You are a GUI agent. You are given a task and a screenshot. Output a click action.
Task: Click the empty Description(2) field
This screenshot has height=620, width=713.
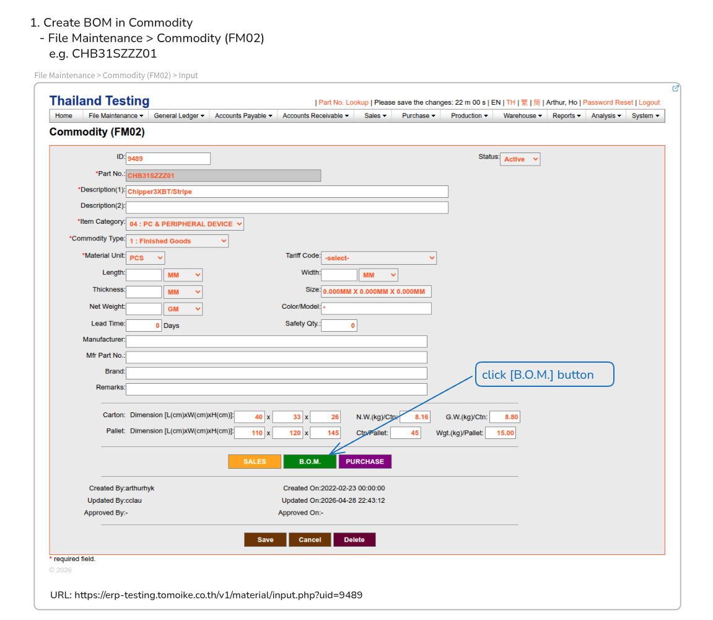tap(287, 208)
